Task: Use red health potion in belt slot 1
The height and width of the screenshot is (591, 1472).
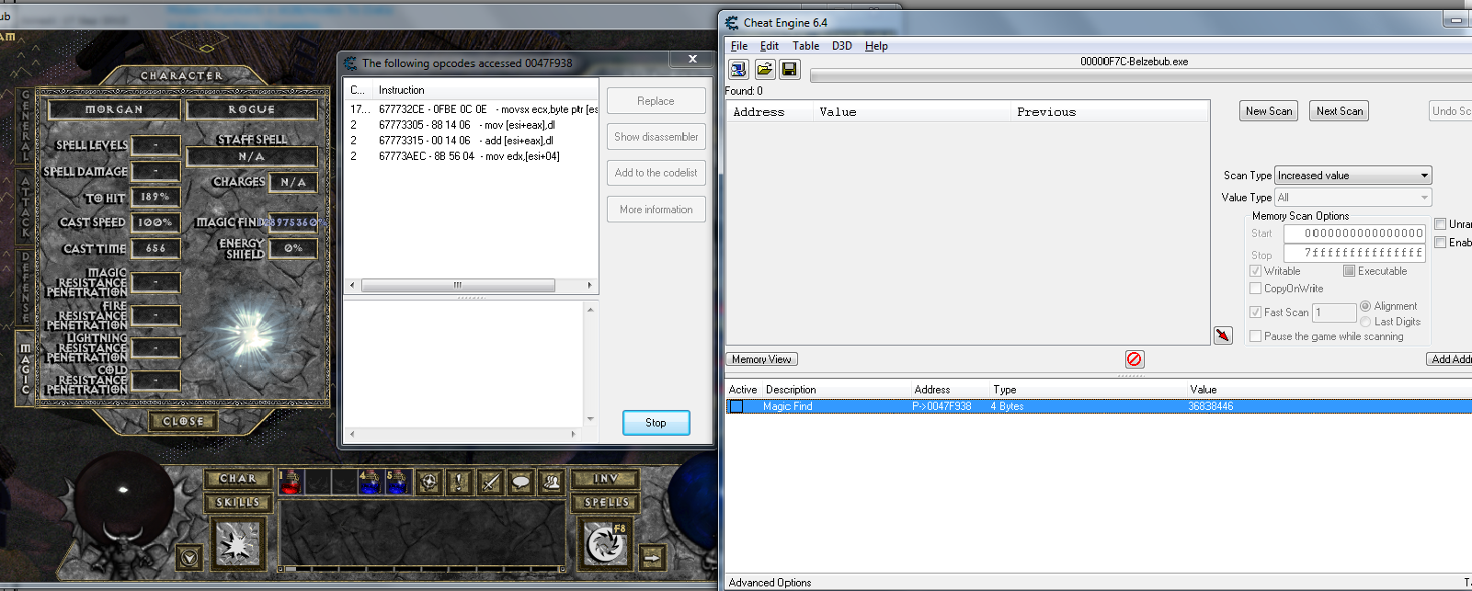Action: click(x=291, y=482)
